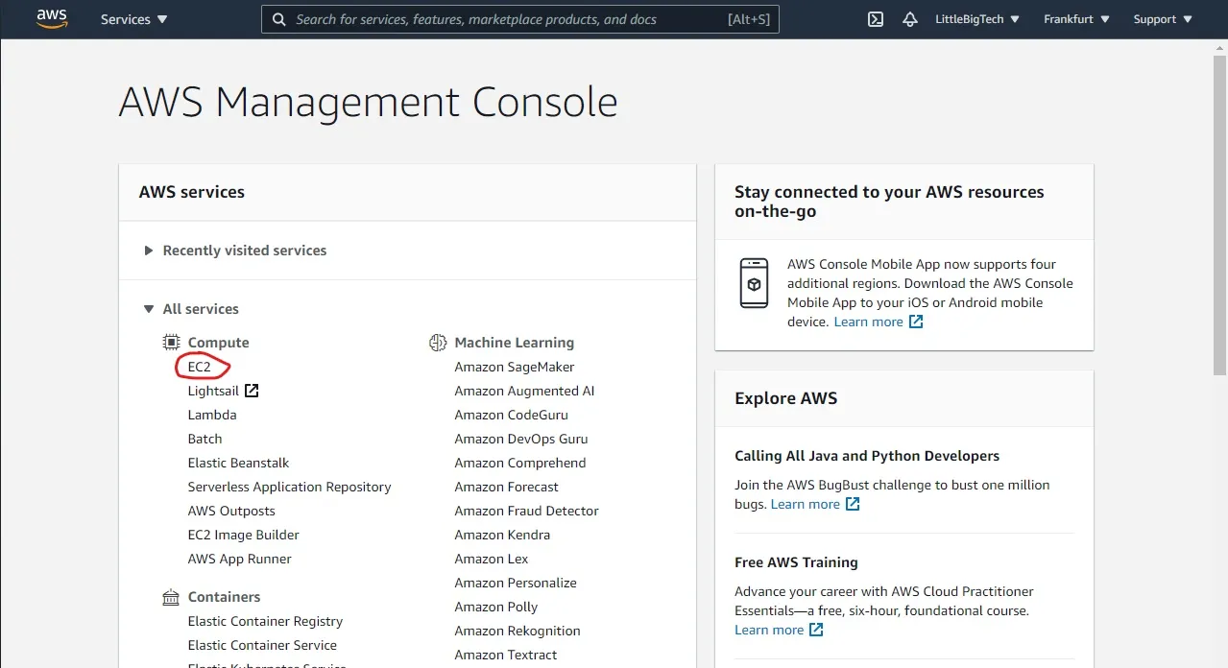The image size is (1228, 668).
Task: Open Amazon Lex
Action: (492, 559)
